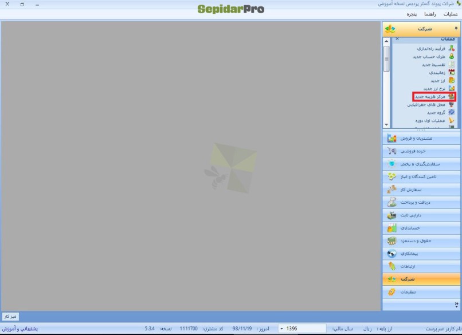Open ارز جدید coins icon
The width and height of the screenshot is (462, 335).
point(451,81)
